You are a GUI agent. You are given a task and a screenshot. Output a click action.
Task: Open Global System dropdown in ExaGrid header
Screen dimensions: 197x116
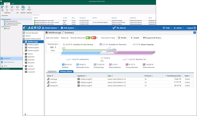pos(50,28)
